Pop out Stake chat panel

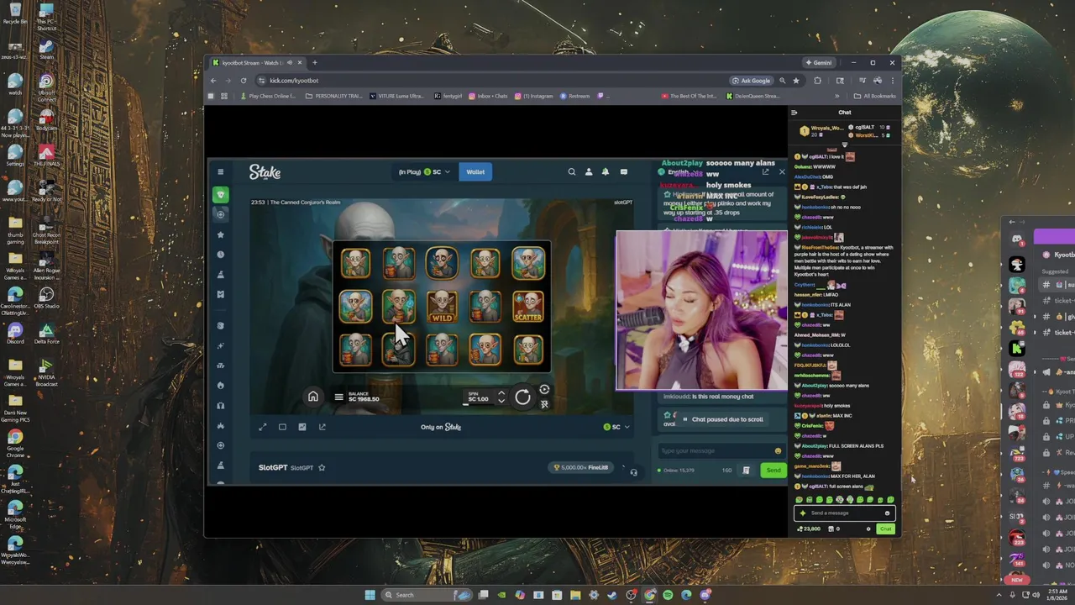pos(765,171)
